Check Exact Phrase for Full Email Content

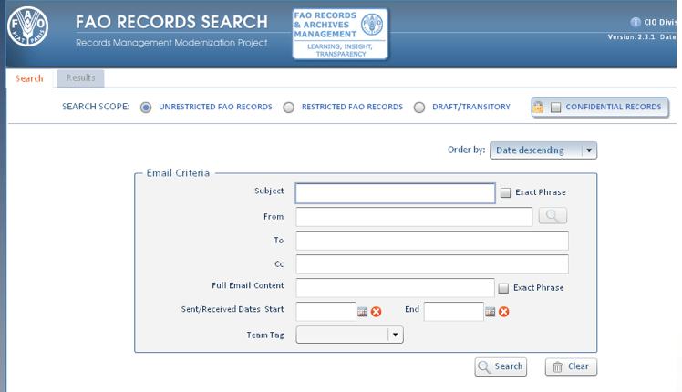point(503,288)
